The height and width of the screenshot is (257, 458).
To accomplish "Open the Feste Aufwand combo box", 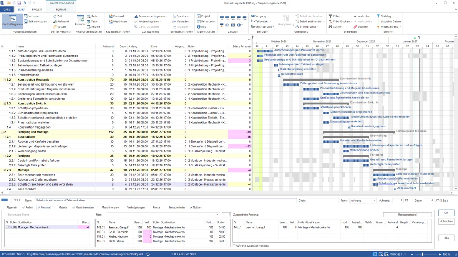I will coord(363,201).
